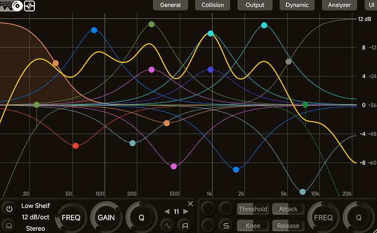Click the square waveform logo icon
This screenshot has width=377, height=233.
(x=30, y=6)
